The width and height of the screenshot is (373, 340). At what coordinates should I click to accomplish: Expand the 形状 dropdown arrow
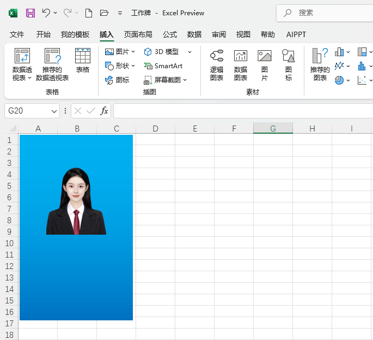[x=133, y=66]
